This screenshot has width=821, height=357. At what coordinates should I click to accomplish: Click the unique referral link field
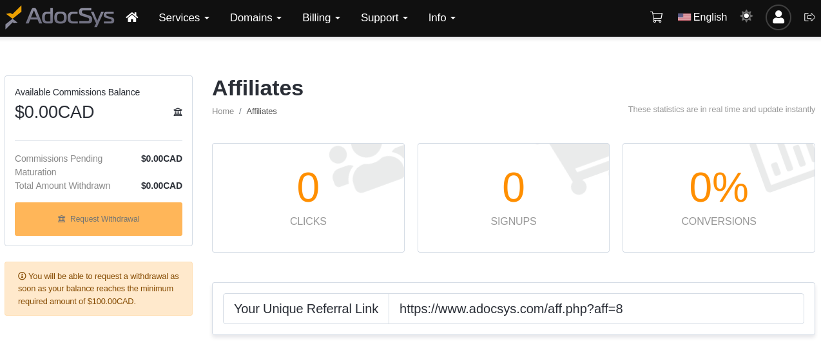click(x=596, y=309)
